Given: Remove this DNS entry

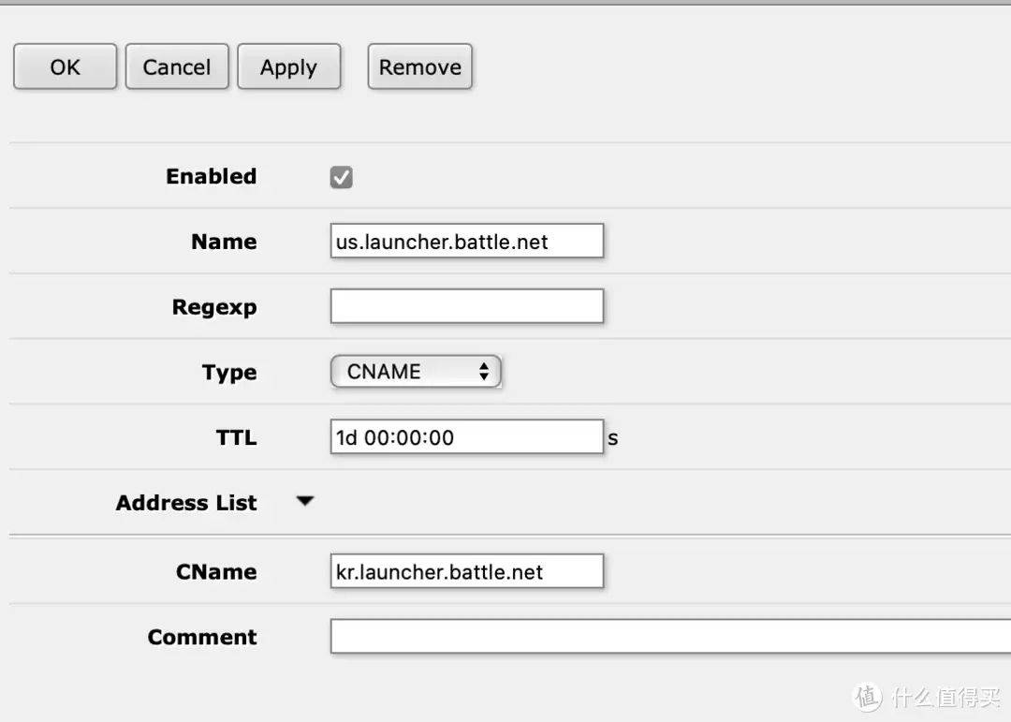Looking at the screenshot, I should (419, 67).
